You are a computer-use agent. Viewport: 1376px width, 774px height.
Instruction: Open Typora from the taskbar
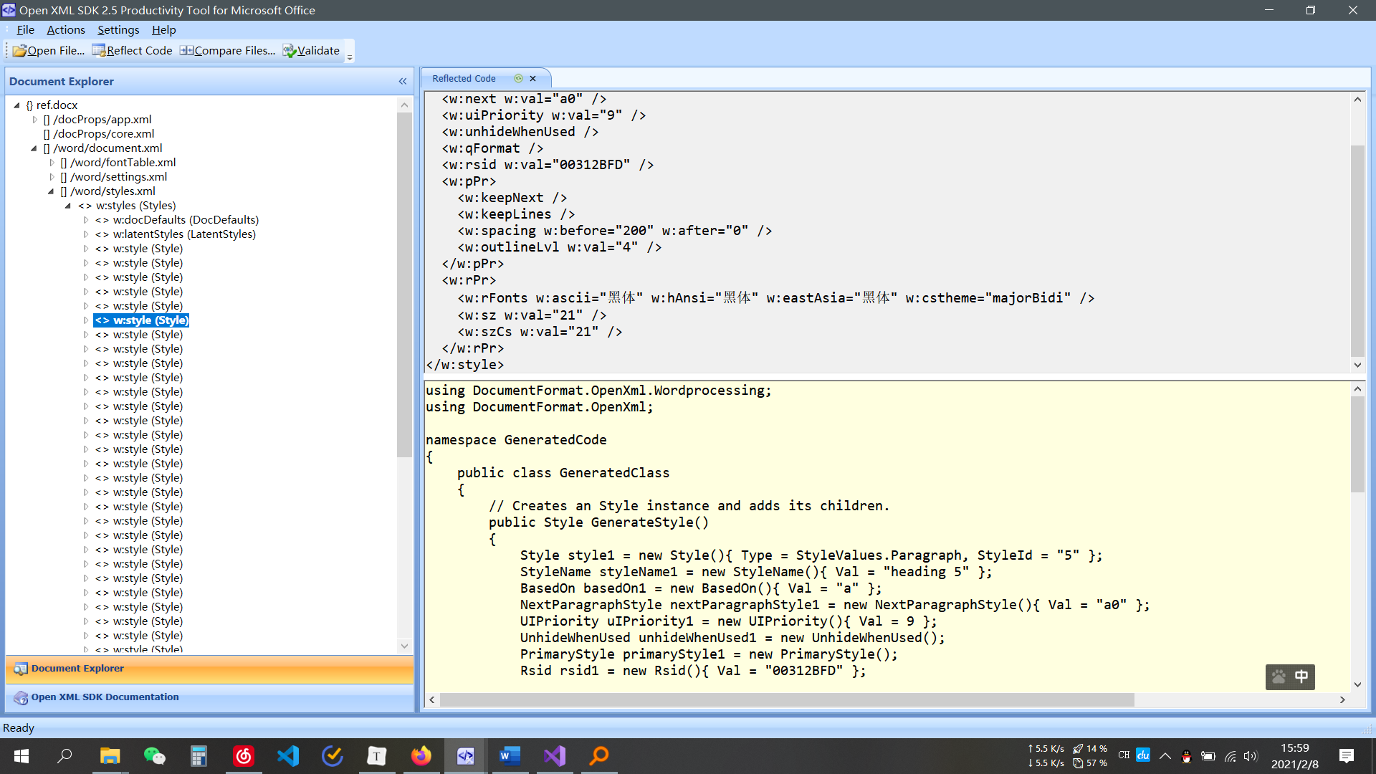pos(377,756)
